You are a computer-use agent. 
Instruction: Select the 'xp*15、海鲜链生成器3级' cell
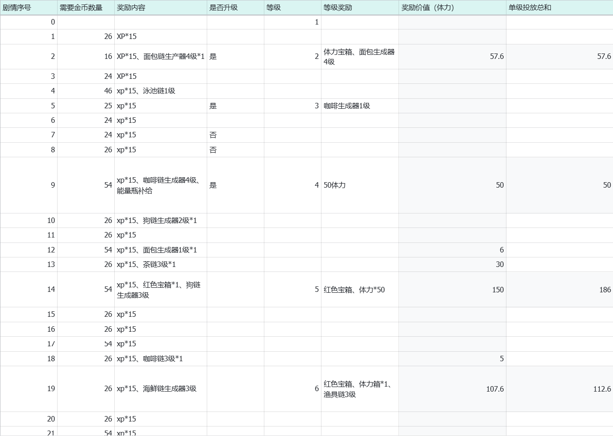(x=161, y=389)
